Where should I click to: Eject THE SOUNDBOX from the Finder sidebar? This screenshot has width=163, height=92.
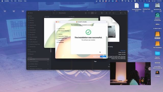tap(48, 62)
